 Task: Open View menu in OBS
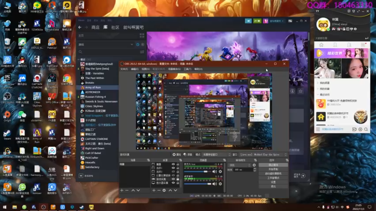pyautogui.click(x=146, y=69)
